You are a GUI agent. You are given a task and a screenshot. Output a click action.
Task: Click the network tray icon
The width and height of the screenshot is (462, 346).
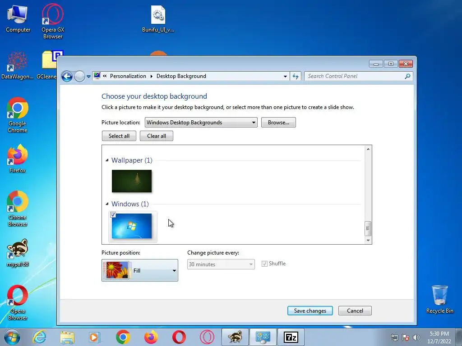coord(394,337)
